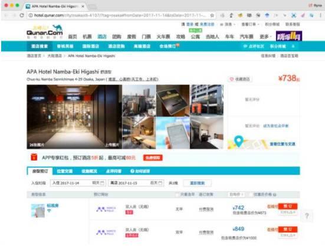Open the check-out date calendar icon
The width and height of the screenshot is (325, 249).
[160, 183]
